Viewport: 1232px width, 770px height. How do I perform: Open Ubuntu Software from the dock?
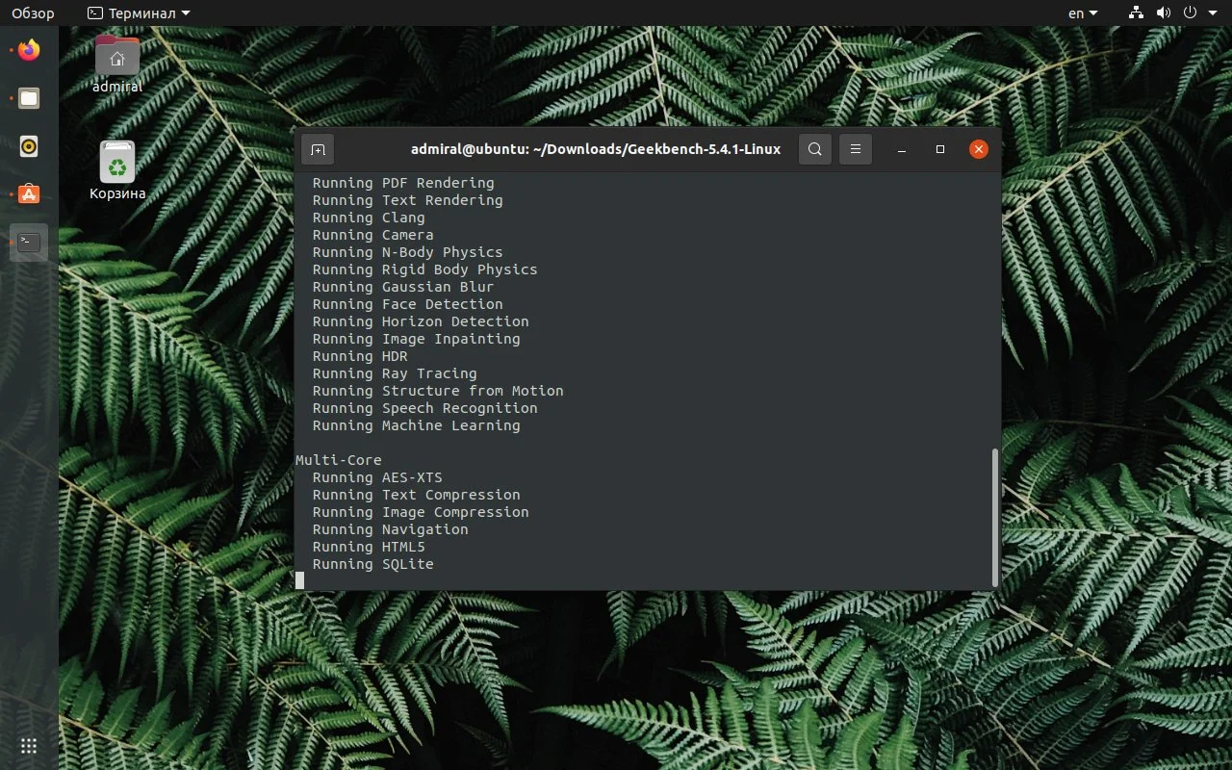point(29,194)
